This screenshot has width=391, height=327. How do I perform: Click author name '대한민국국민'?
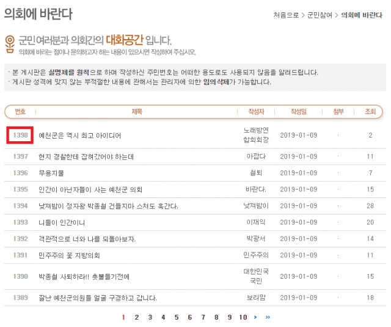click(256, 276)
